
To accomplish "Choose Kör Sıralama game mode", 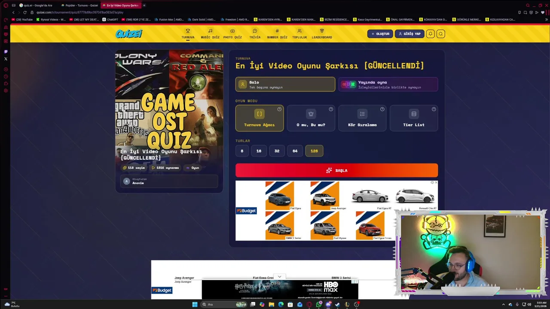I will (362, 118).
